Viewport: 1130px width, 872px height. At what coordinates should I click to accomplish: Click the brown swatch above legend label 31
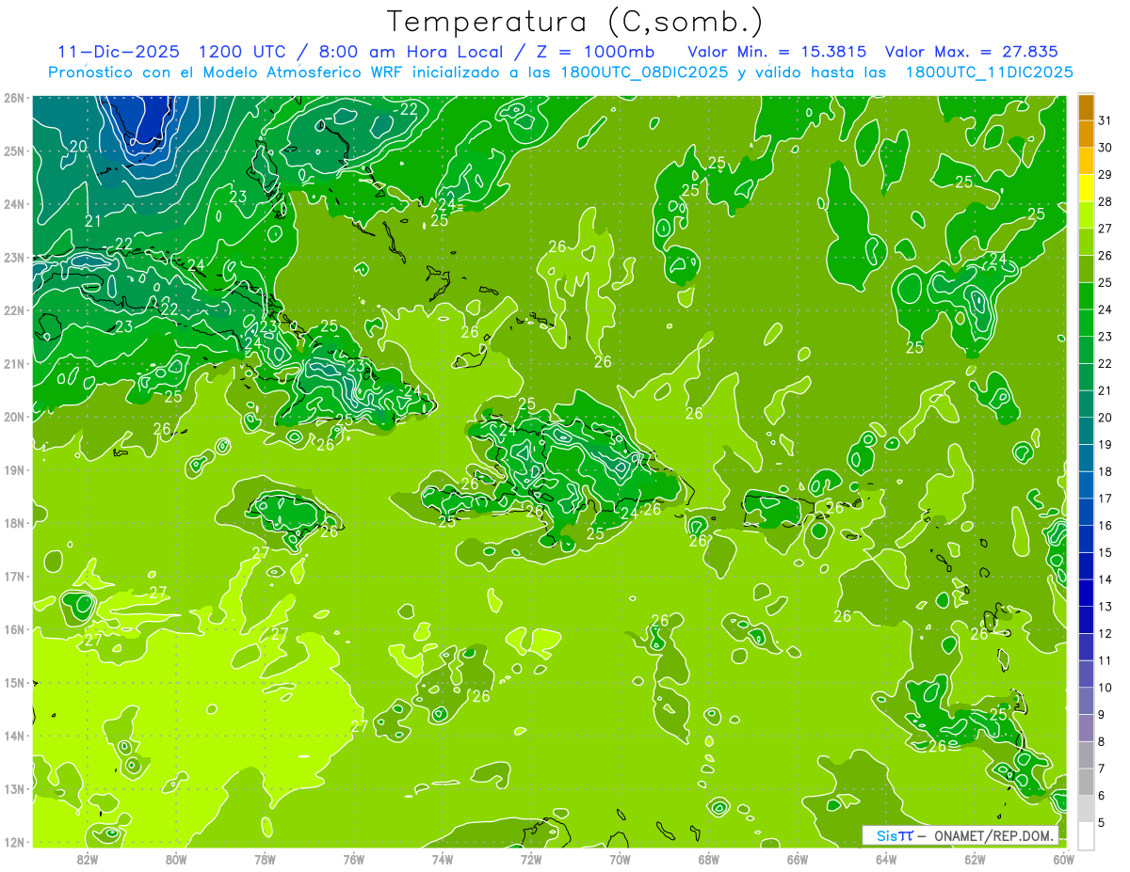1086,107
